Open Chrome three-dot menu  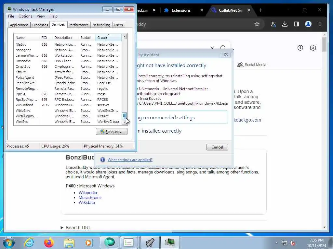click(x=320, y=24)
